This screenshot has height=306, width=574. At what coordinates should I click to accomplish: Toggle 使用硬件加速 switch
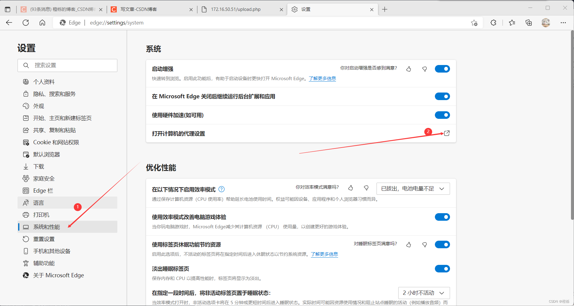pyautogui.click(x=442, y=115)
